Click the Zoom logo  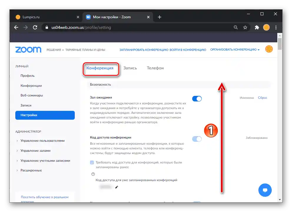(28, 50)
